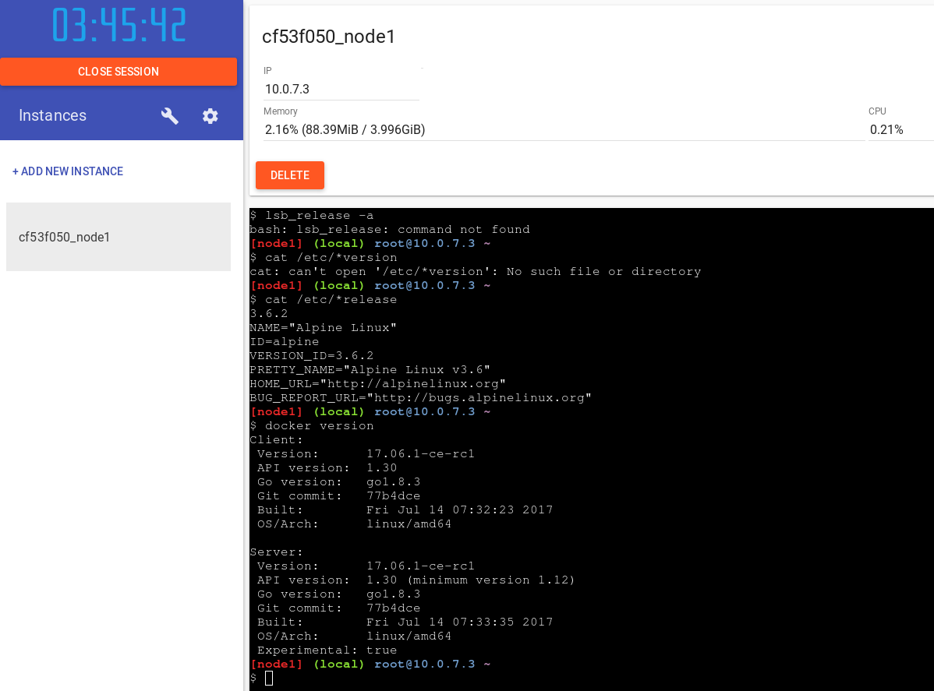Click the Instances sidebar header
934x691 pixels.
[x=52, y=115]
